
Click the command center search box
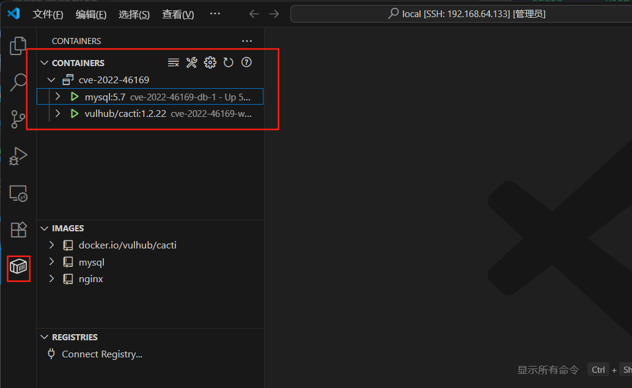(x=461, y=13)
